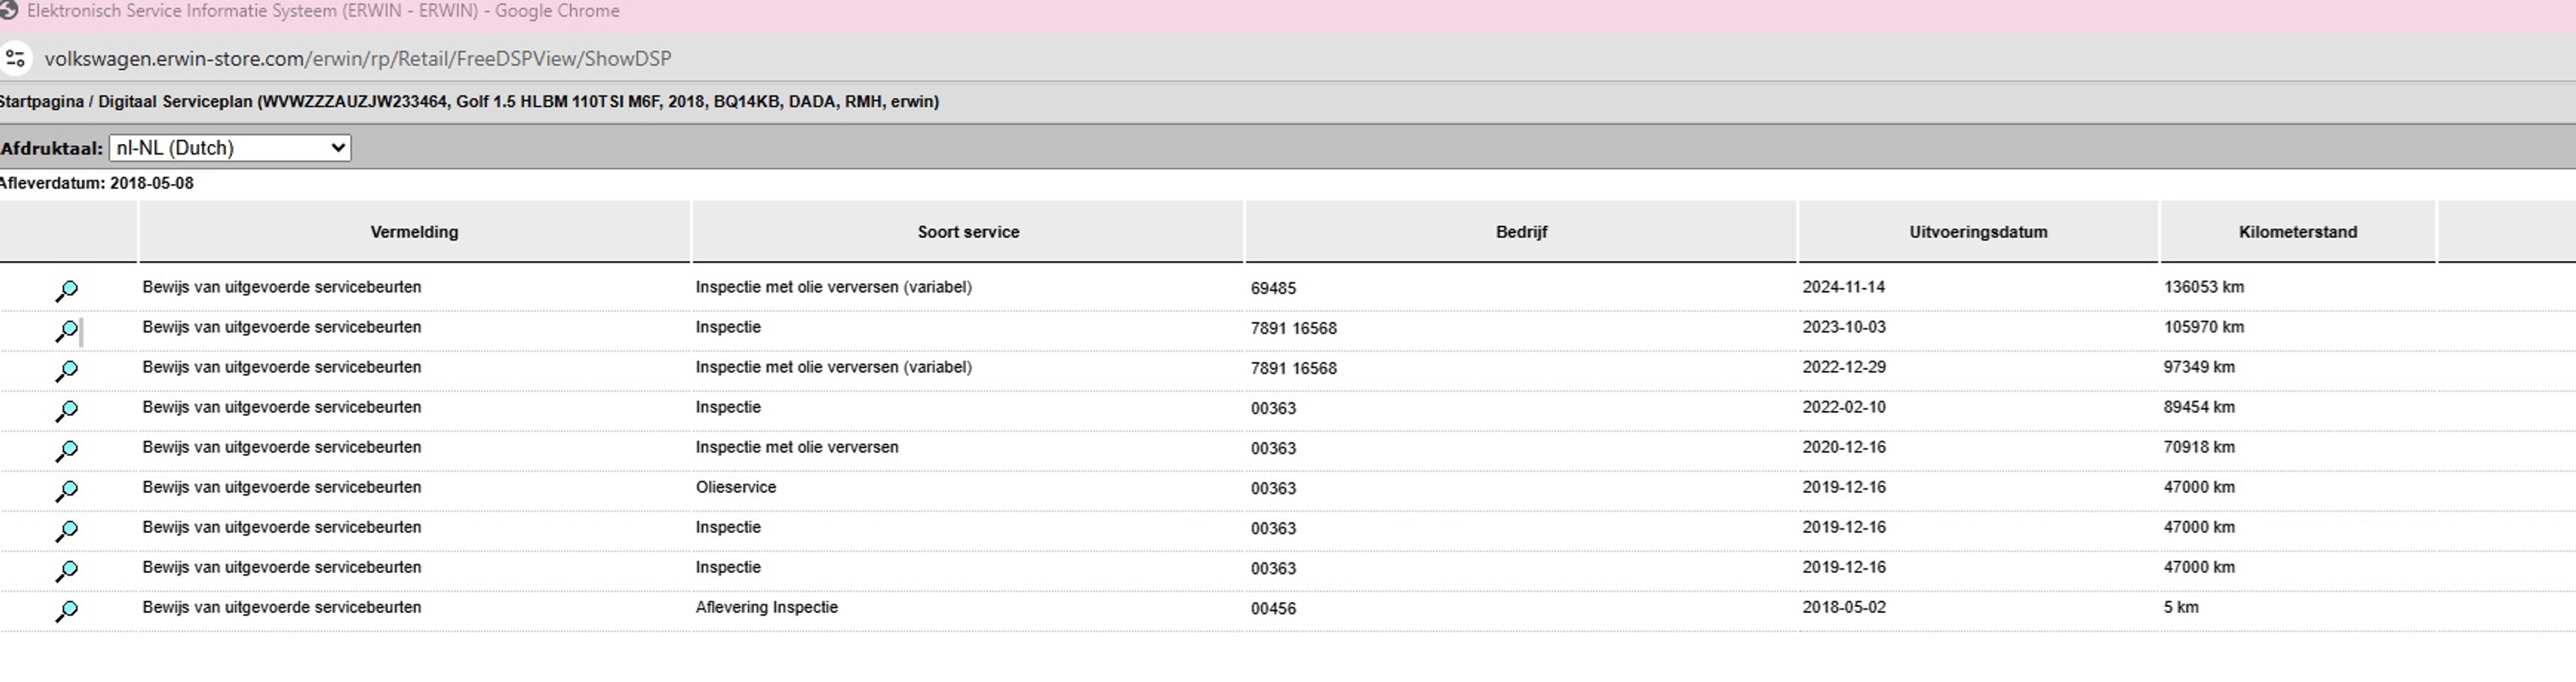
Task: Click the date 2018-05-02
Action: tap(1844, 607)
